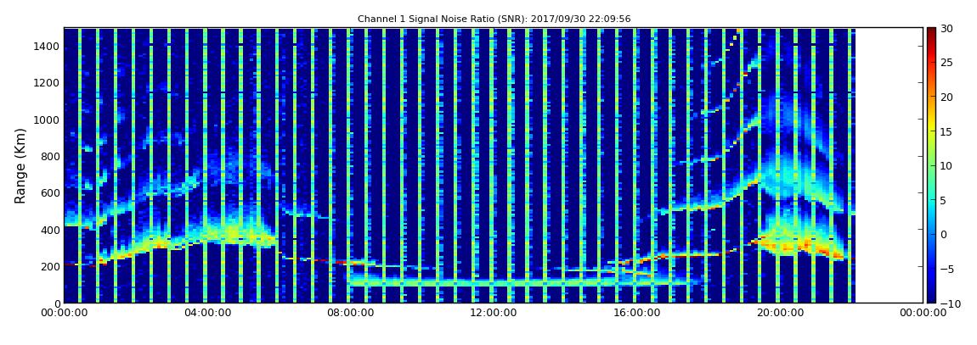Click the 1200 tick label on the range axis
Image resolution: width=977 pixels, height=345 pixels.
(x=47, y=83)
